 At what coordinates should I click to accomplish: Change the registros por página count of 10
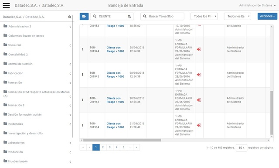coord(241,147)
